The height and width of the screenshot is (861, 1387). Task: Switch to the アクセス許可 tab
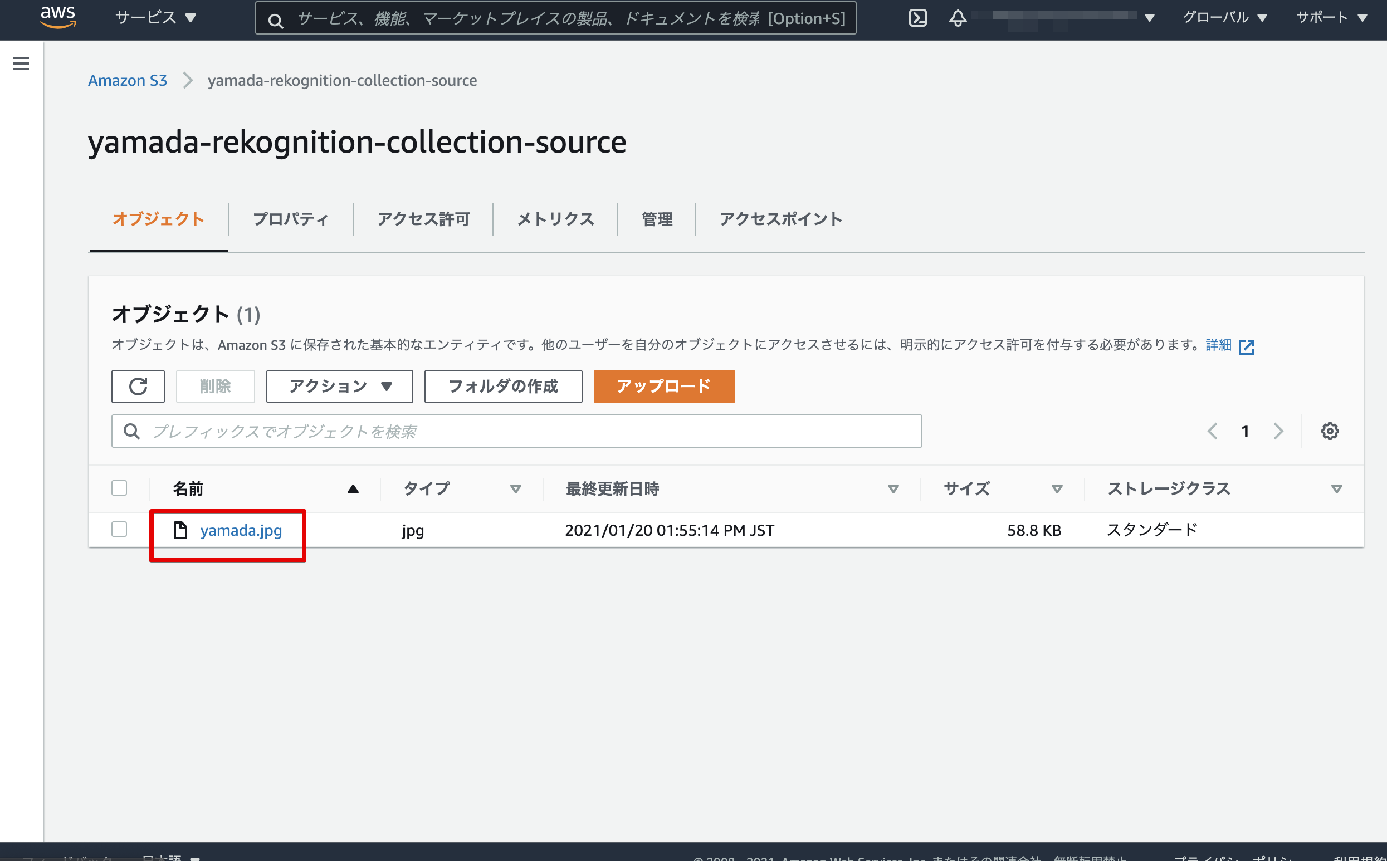423,219
